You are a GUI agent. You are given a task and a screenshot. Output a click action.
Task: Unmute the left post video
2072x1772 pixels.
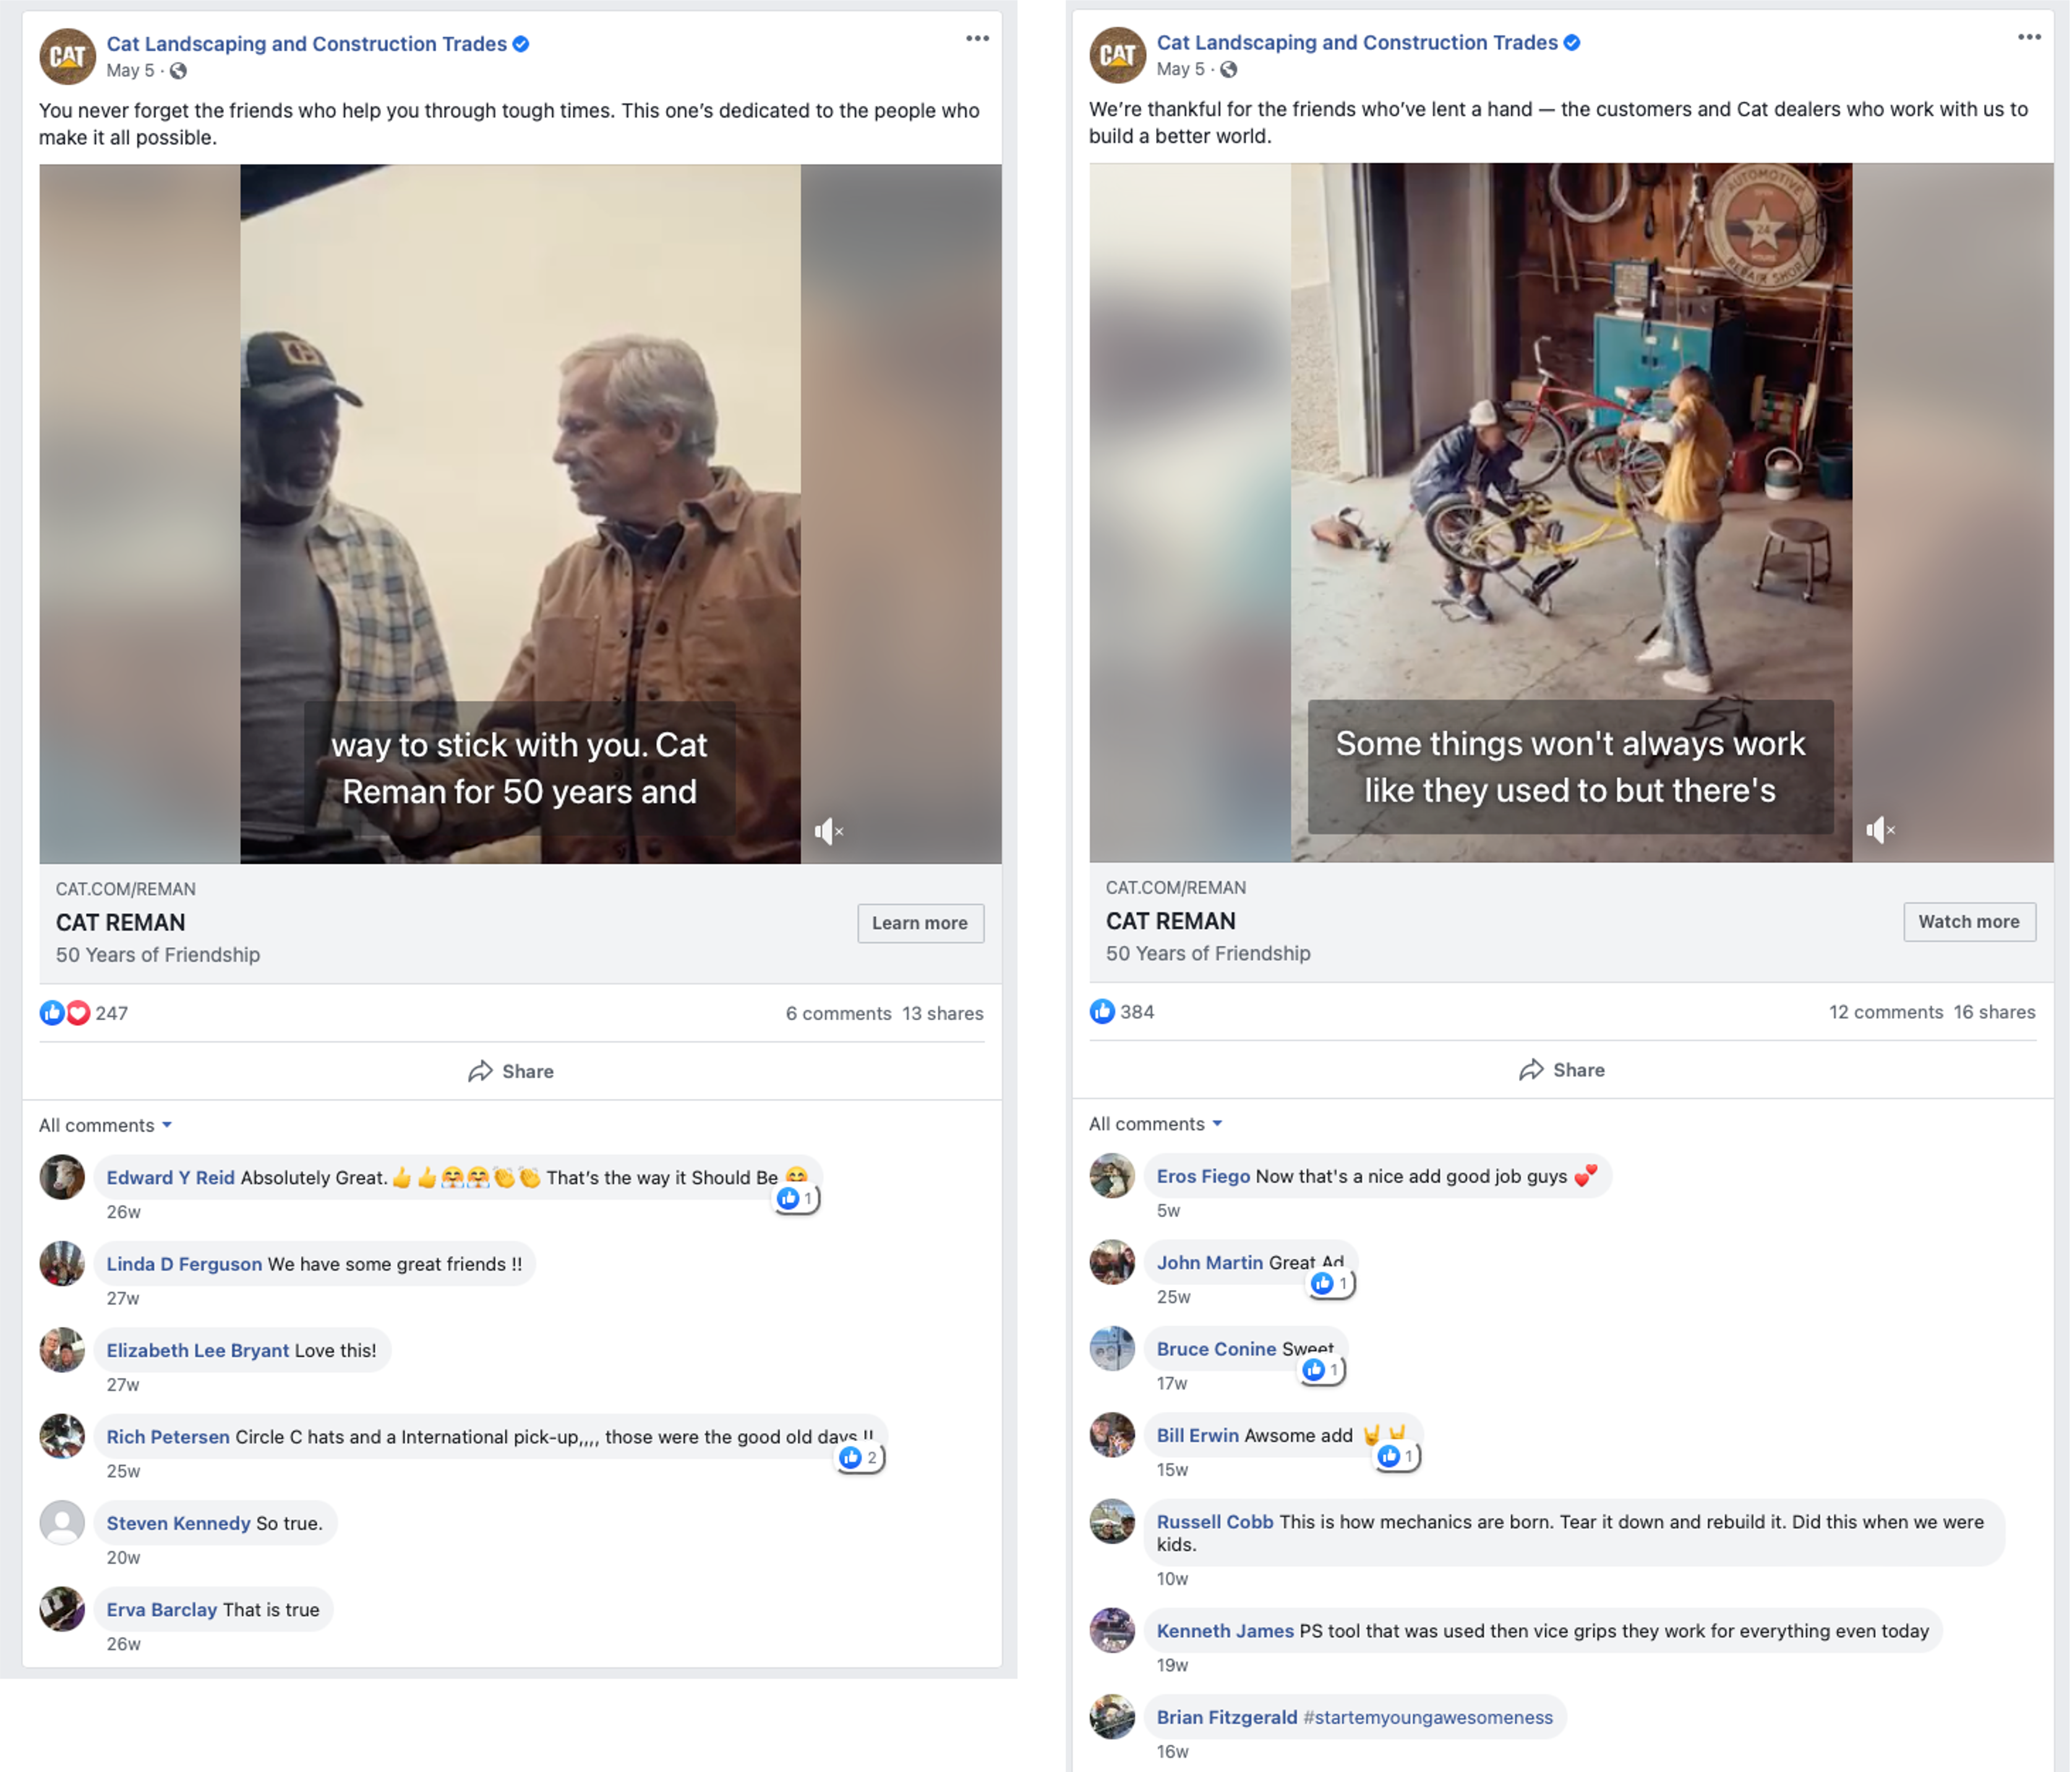point(829,830)
